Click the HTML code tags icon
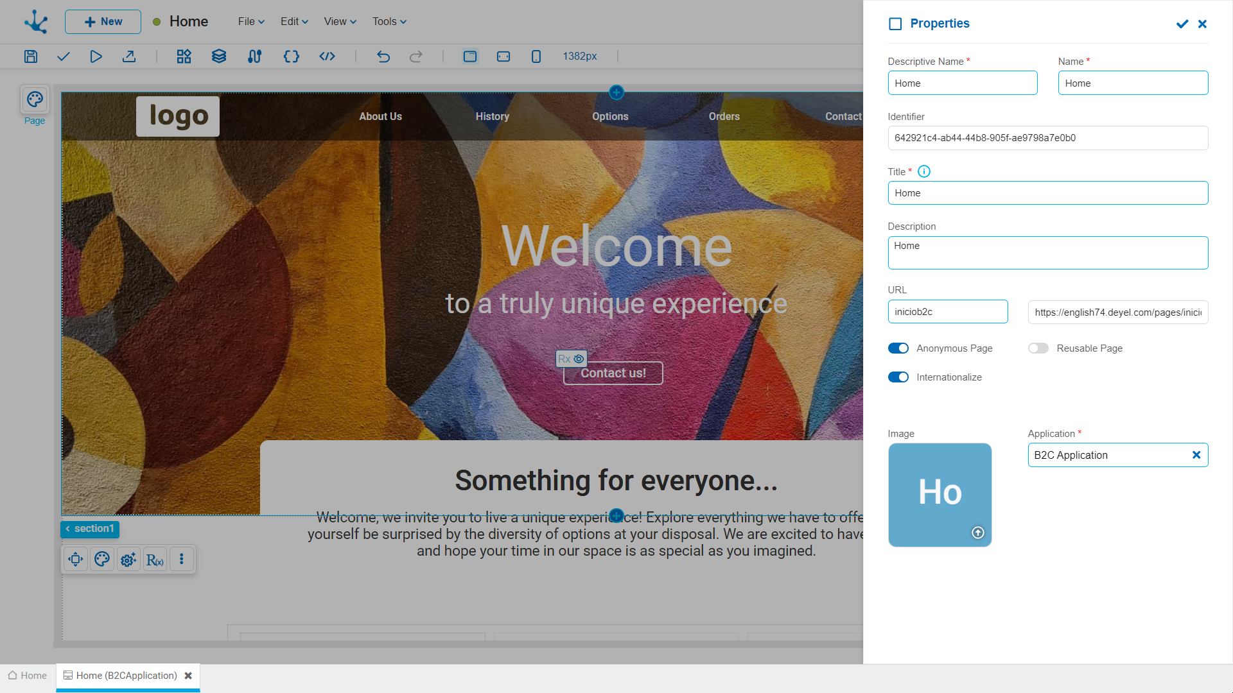 (327, 56)
